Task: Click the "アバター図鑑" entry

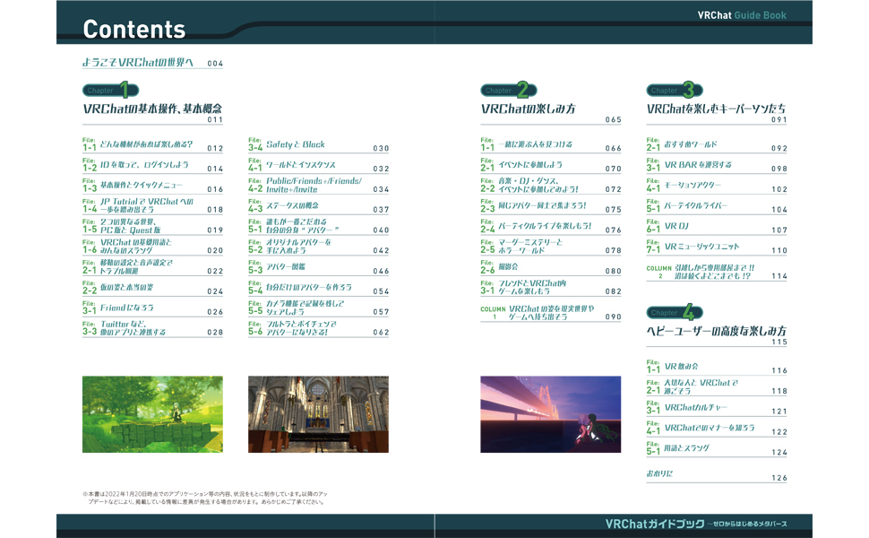Action: pyautogui.click(x=286, y=267)
